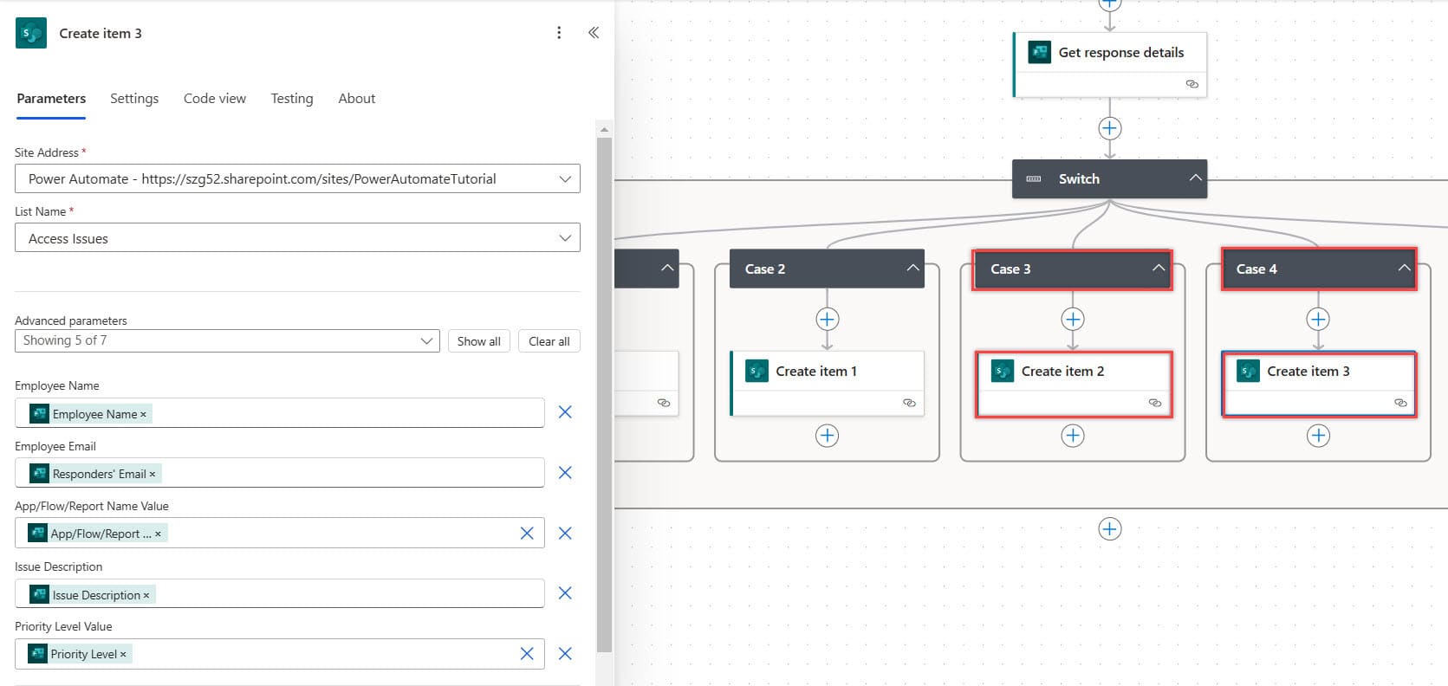Screen dimensions: 1448x686
Task: Switch to the Parameters tab
Action: coord(51,99)
